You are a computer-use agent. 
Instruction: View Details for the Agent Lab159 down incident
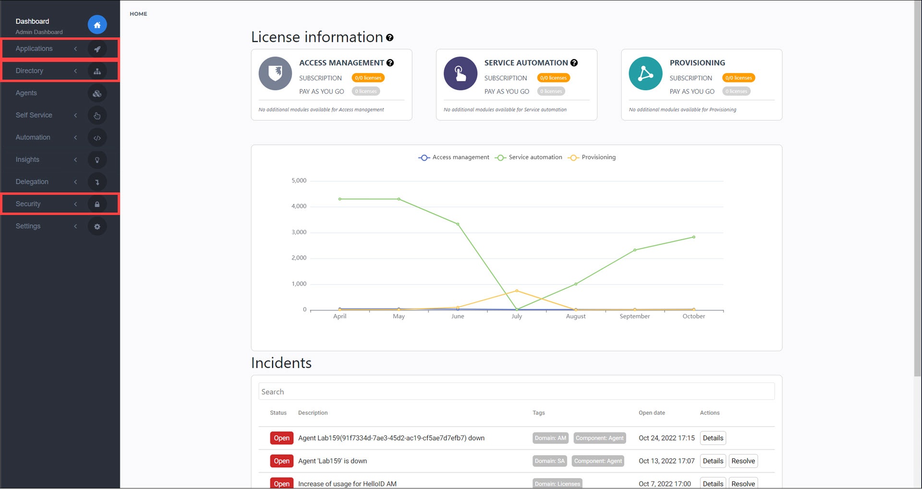[x=713, y=438]
